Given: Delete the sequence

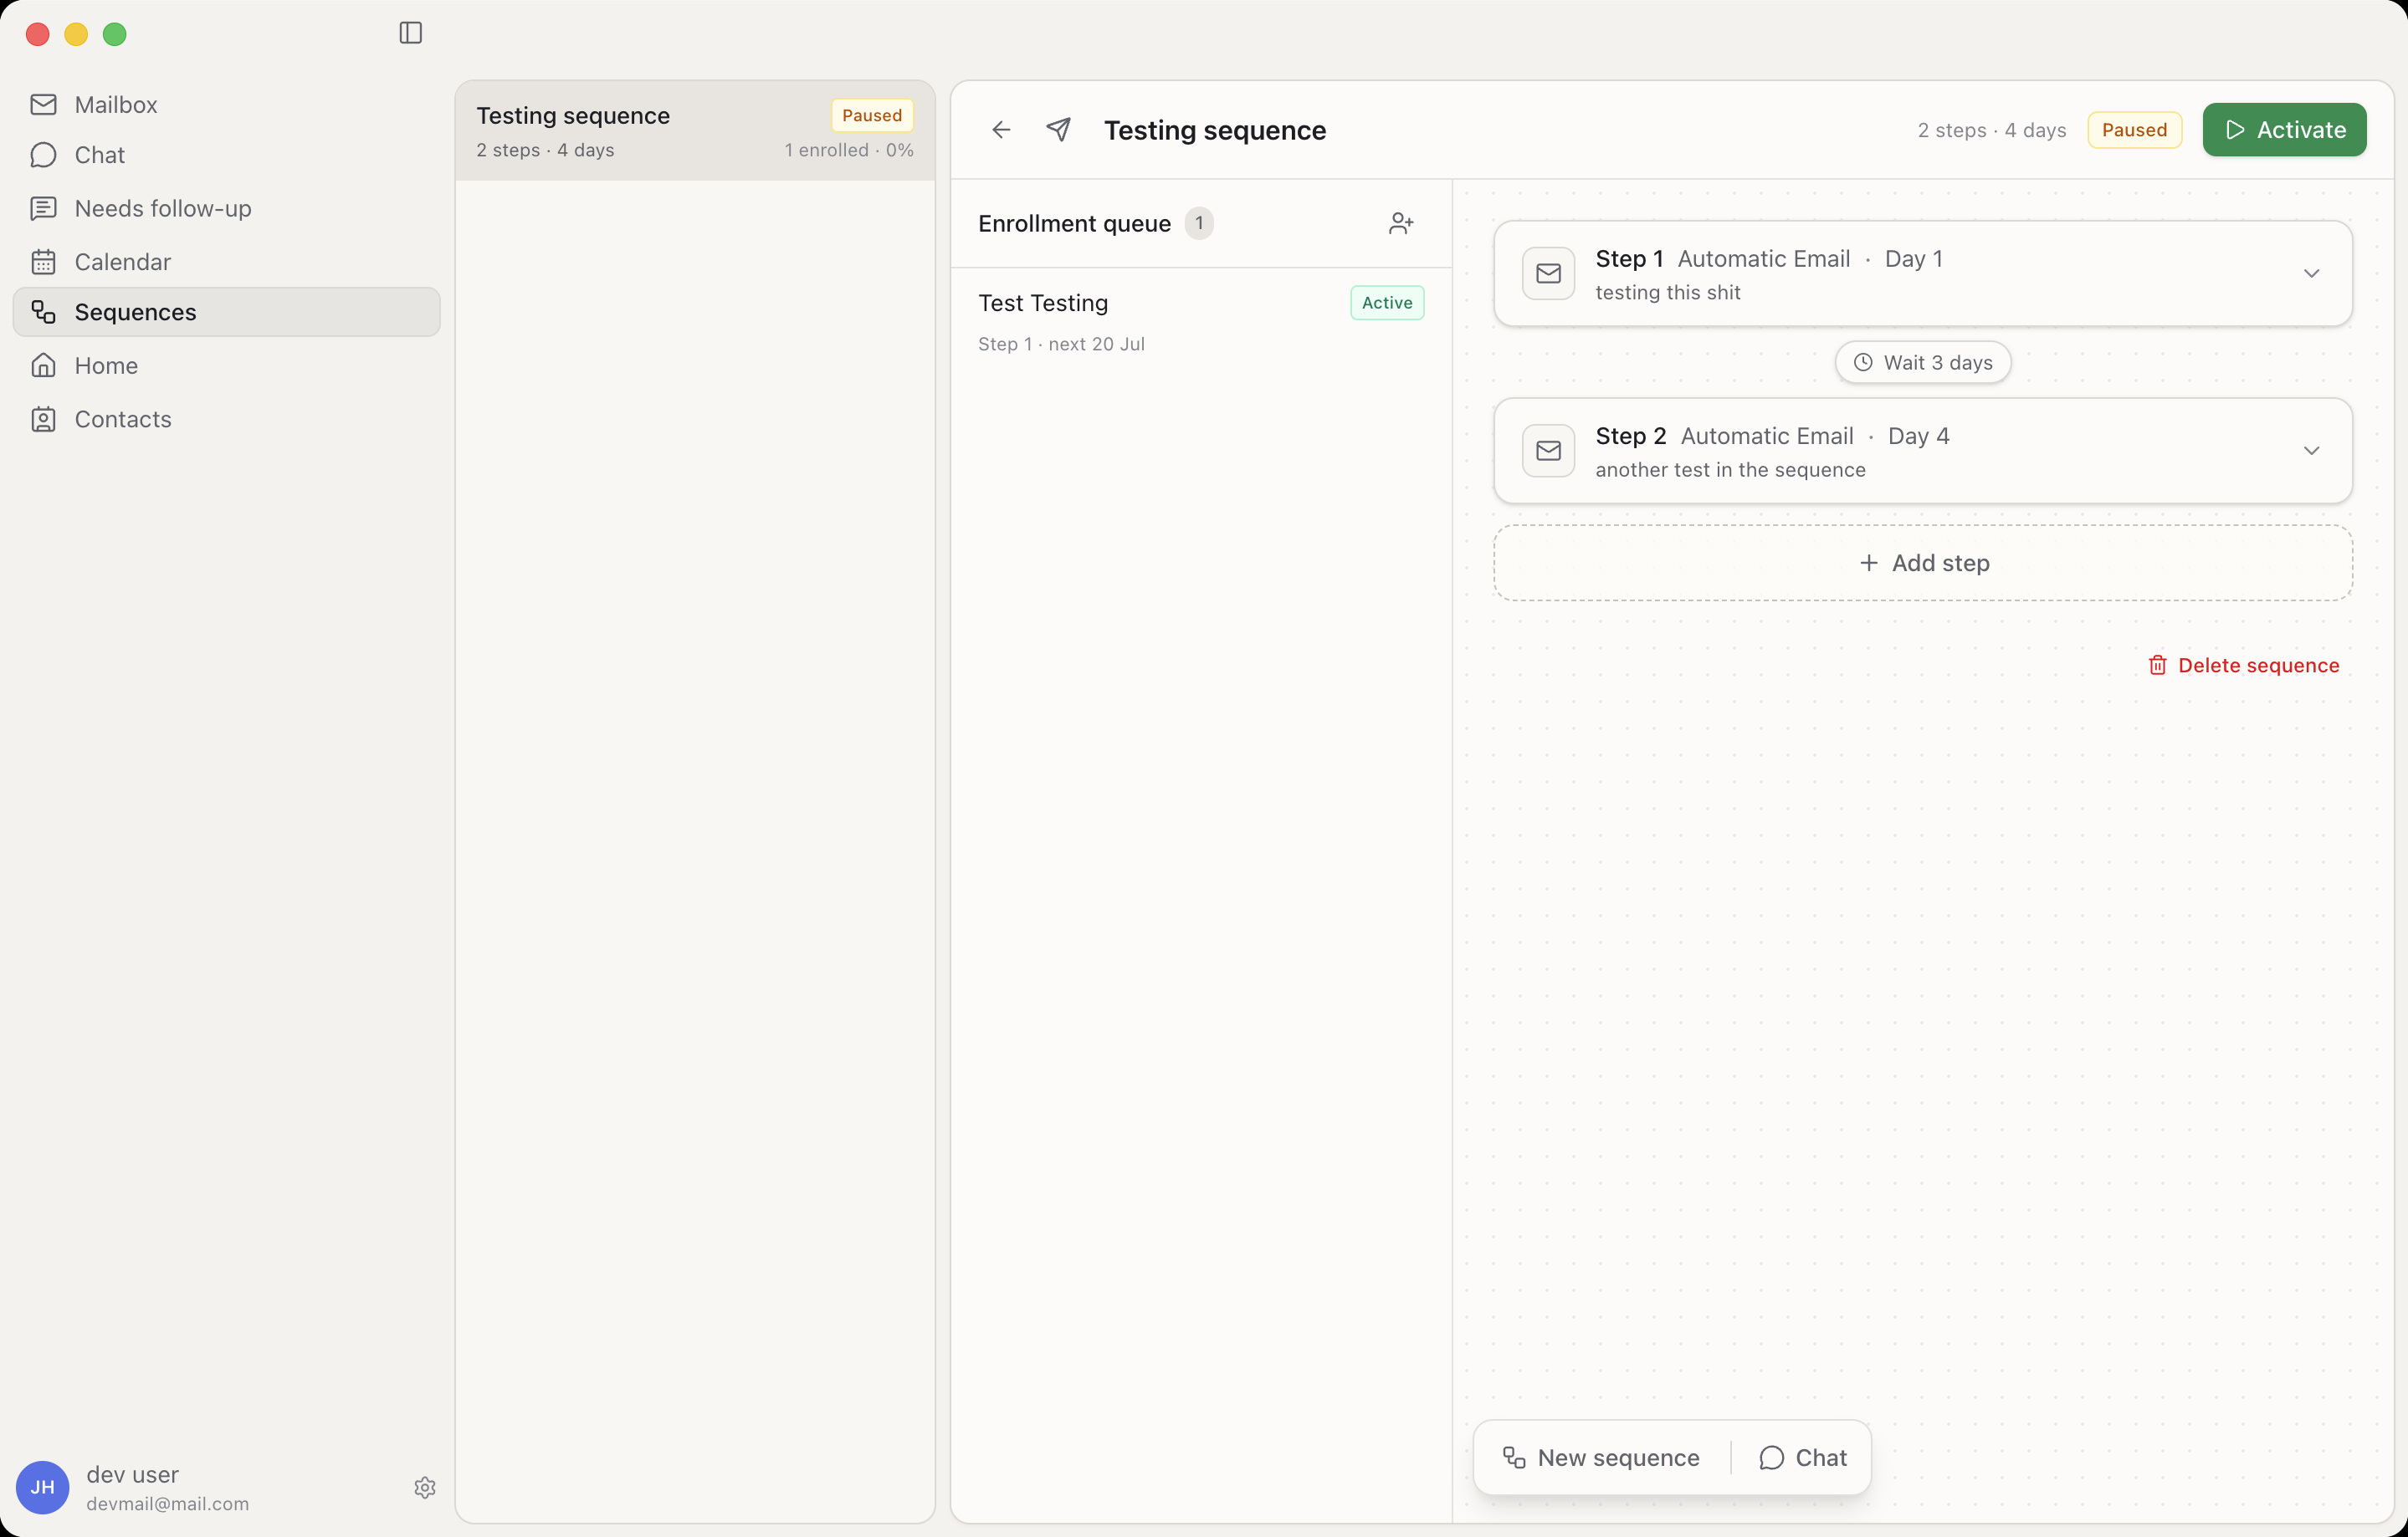Looking at the screenshot, I should coord(2243,666).
